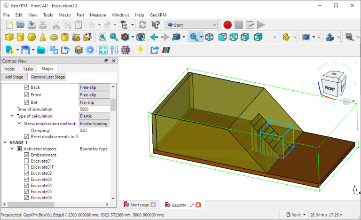This screenshot has width=361, height=220.
Task: Open the Type of calculation Elastic dropdown
Action: pyautogui.click(x=94, y=116)
